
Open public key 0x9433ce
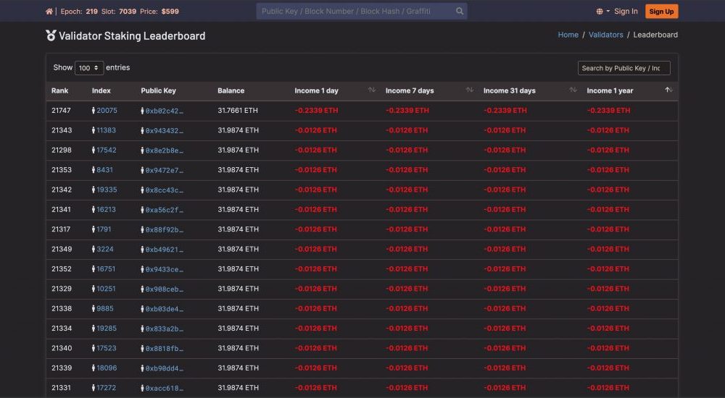tap(164, 270)
